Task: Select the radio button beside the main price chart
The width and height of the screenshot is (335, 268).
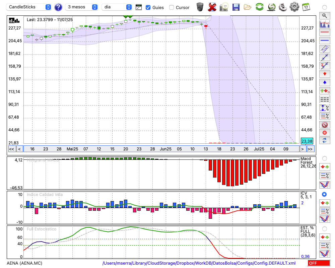Action: click(325, 7)
